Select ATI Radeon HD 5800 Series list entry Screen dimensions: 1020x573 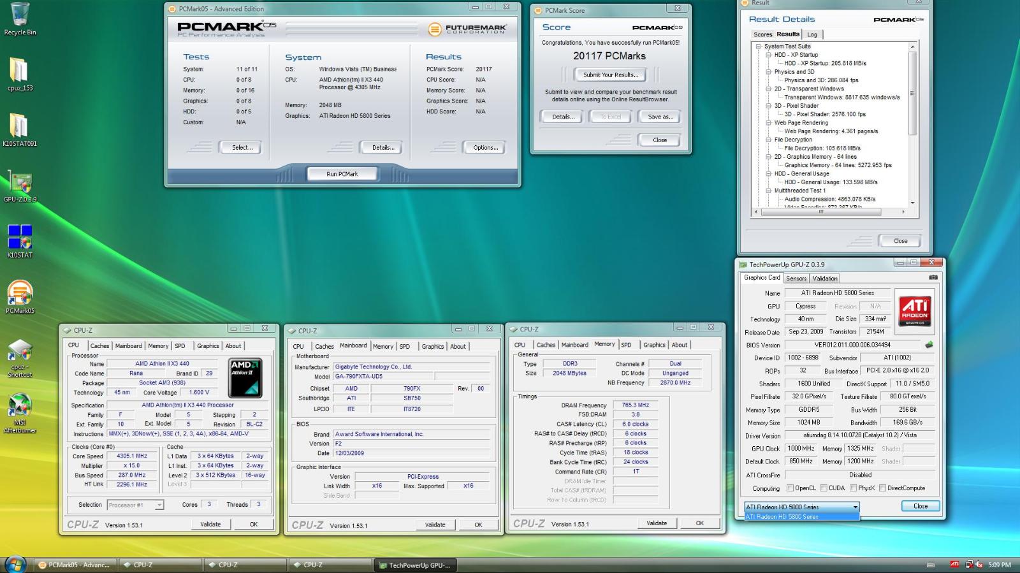802,516
